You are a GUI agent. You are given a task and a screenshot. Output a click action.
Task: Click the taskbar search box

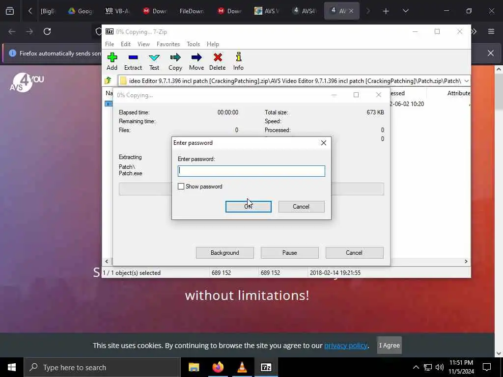point(102,367)
